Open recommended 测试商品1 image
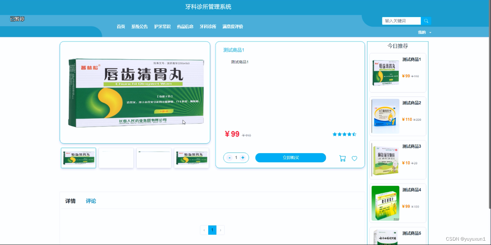The height and width of the screenshot is (245, 491). pos(385,73)
